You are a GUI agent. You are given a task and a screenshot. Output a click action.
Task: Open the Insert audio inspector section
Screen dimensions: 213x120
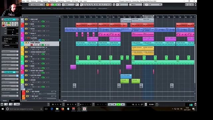coord(10,76)
